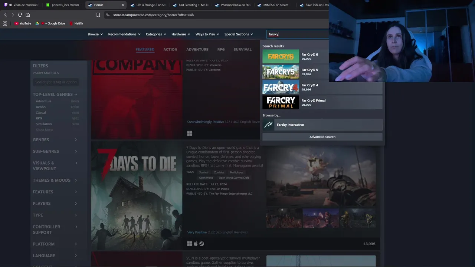Select the SURVIVAL tab

(242, 49)
